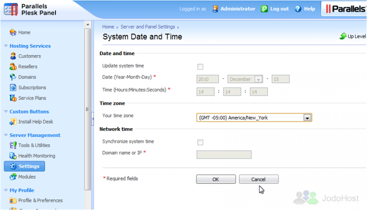The width and height of the screenshot is (367, 210).
Task: Click the Help link text in header
Action: pos(309,9)
